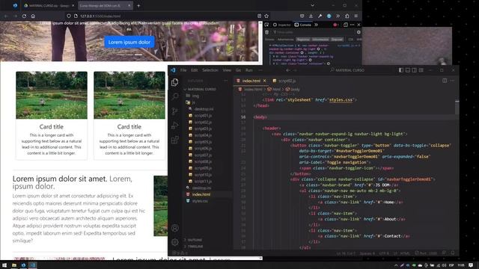Clear the console with the trash icon
Image resolution: width=479 pixels, height=269 pixels.
tap(266, 32)
